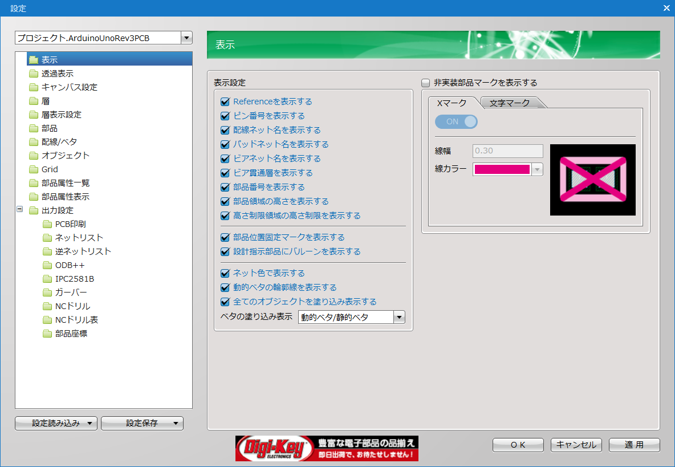Click the 層表示設定 folder icon
Image resolution: width=675 pixels, height=467 pixels.
[34, 115]
